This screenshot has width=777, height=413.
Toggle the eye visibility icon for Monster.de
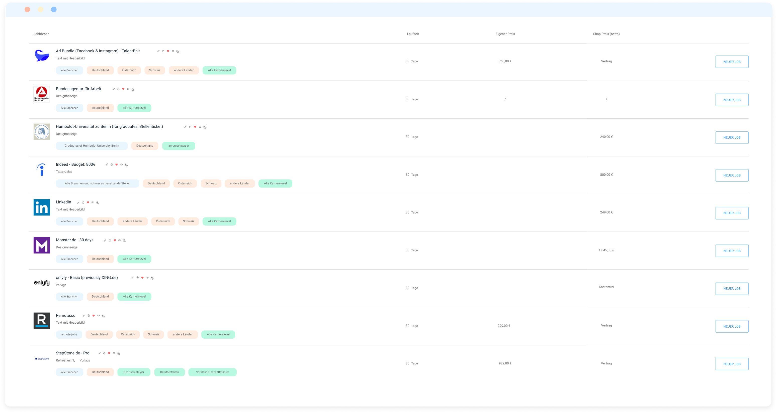pyautogui.click(x=120, y=241)
